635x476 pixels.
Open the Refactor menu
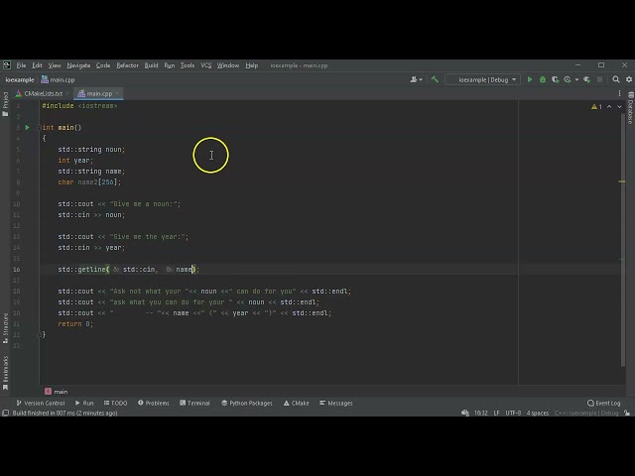[127, 65]
